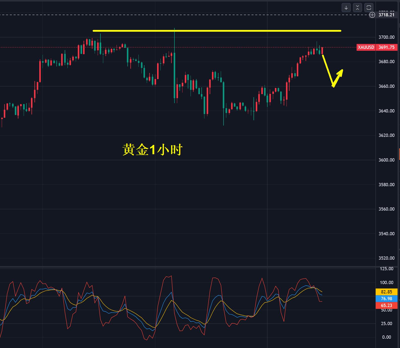Click the 3600.00 level on the price axis

tap(386, 160)
